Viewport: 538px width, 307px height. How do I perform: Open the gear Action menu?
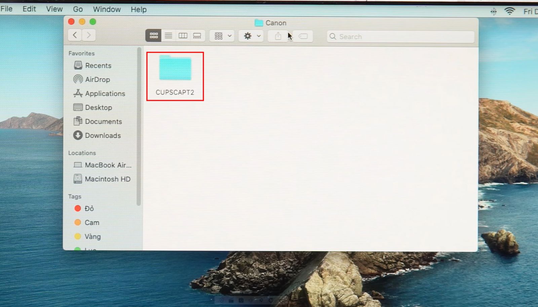pos(251,36)
